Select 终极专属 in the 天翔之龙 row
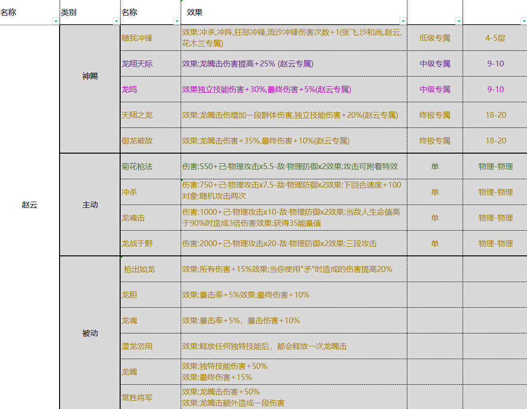Image resolution: width=527 pixels, height=409 pixels. [435, 115]
